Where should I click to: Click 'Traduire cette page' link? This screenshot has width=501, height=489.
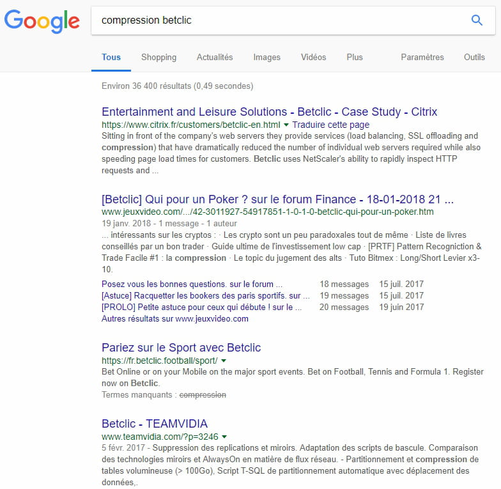[x=331, y=125]
